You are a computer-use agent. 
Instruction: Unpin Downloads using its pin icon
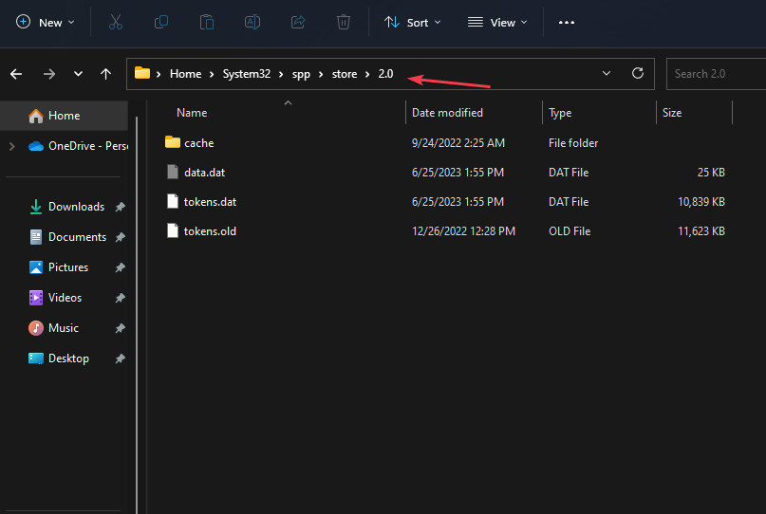120,207
